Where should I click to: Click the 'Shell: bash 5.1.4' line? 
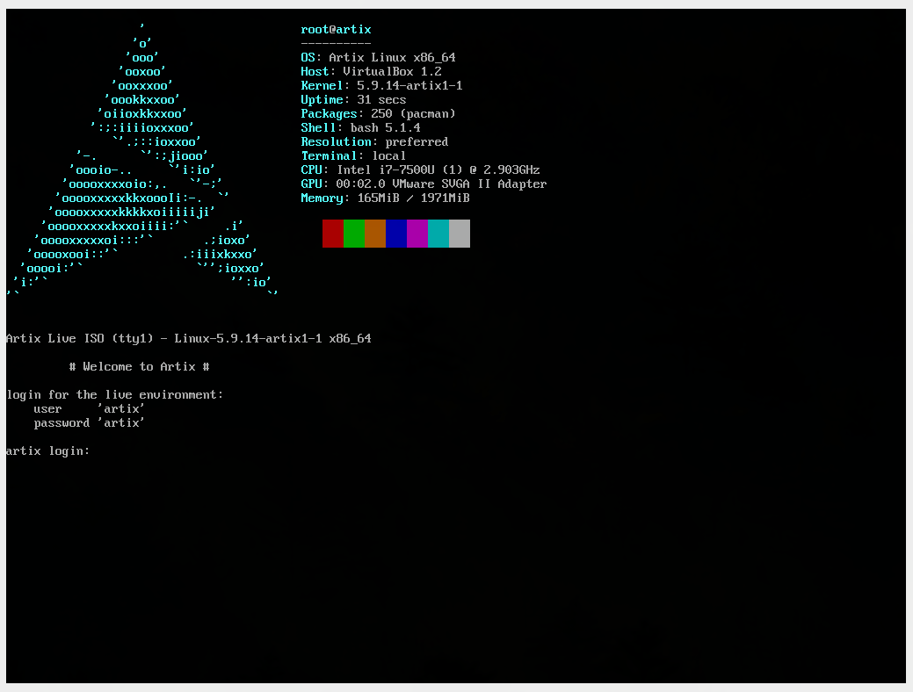360,127
